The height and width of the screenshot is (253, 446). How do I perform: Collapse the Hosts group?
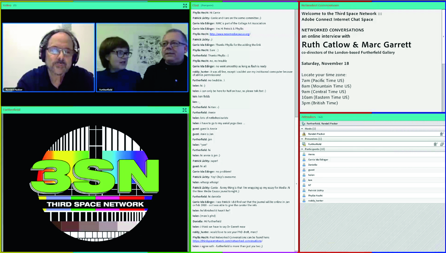302,129
